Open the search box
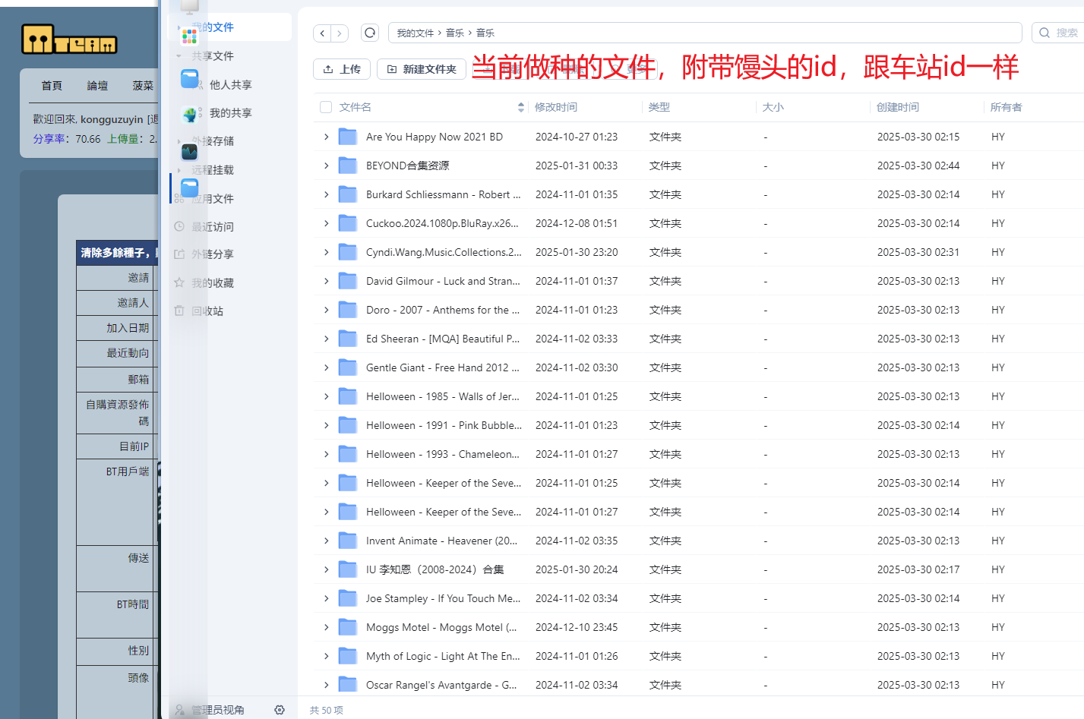 [1059, 33]
